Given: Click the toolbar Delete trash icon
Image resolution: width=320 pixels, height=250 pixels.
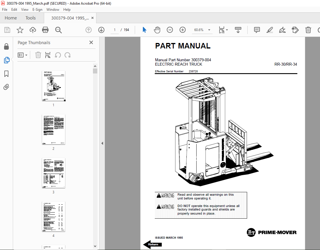Looking at the screenshot, I should (x=308, y=30).
